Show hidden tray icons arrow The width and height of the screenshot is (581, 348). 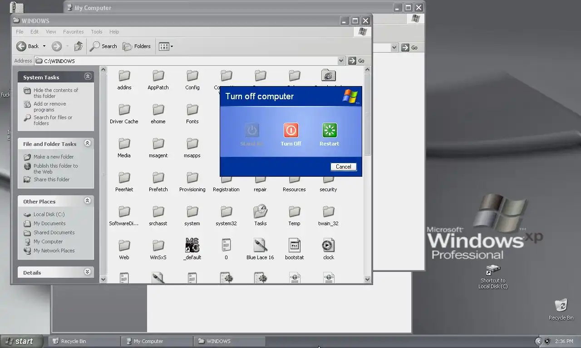pyautogui.click(x=539, y=341)
